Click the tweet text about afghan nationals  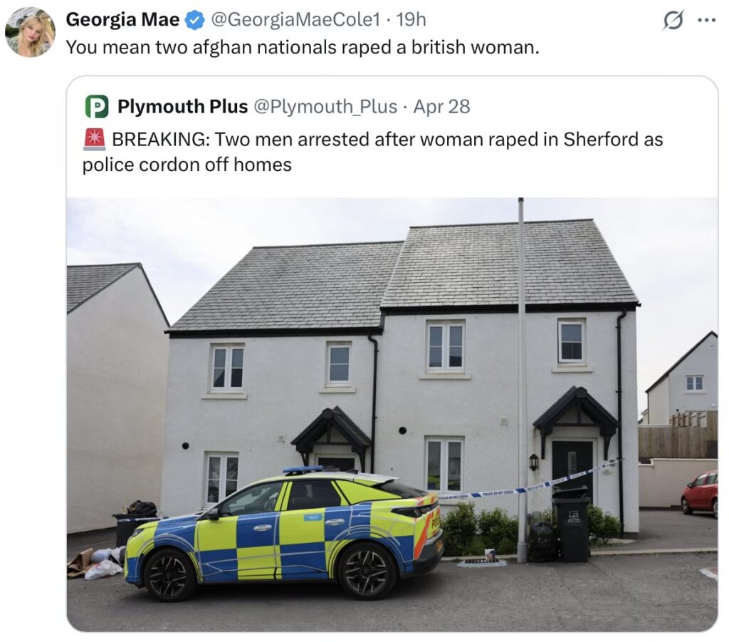pyautogui.click(x=303, y=48)
